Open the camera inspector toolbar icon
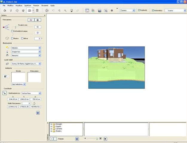This screenshot has width=187, height=143. click(x=29, y=10)
